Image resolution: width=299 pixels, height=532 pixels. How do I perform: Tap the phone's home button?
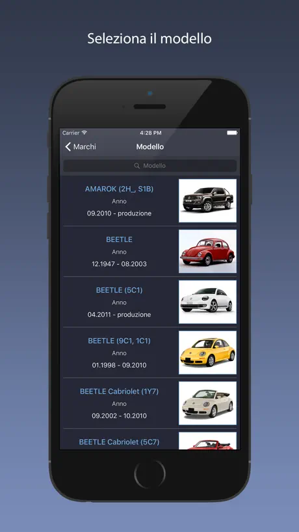click(149, 474)
